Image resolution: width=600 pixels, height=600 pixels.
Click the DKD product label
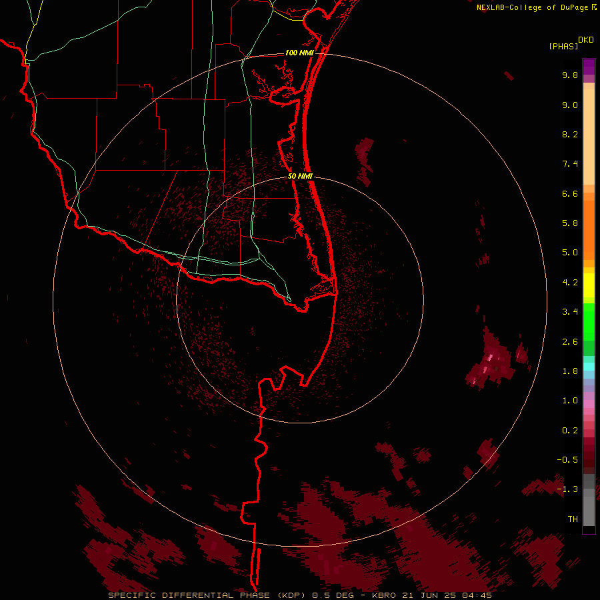586,40
